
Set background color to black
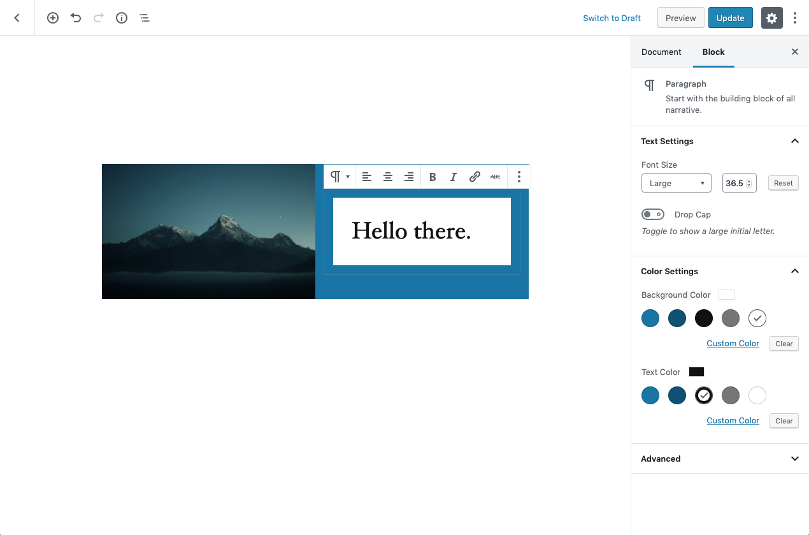pyautogui.click(x=704, y=318)
